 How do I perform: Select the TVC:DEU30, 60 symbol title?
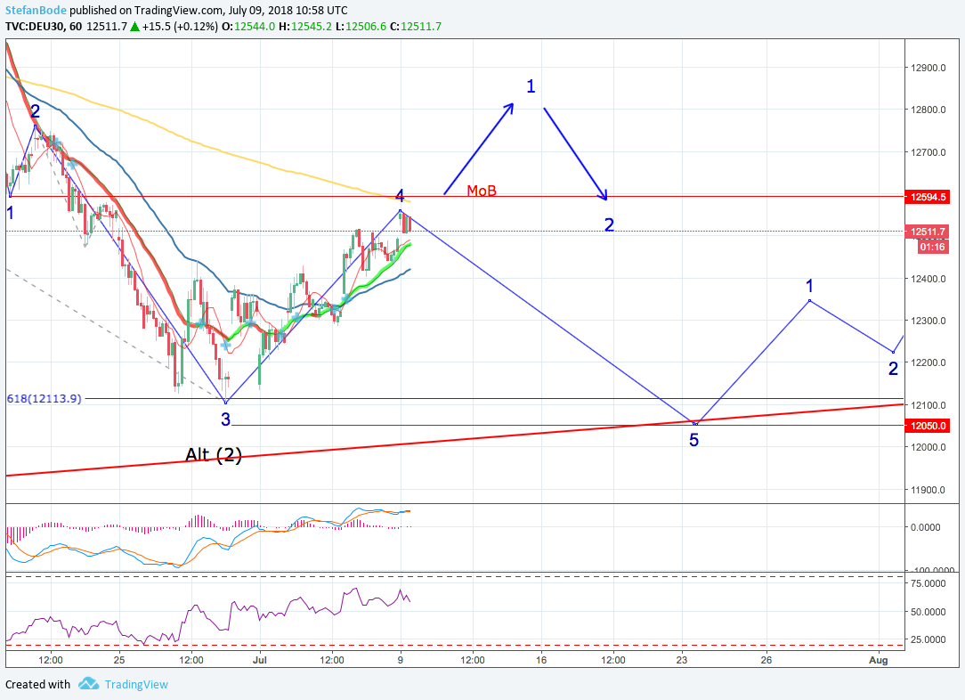tap(43, 27)
